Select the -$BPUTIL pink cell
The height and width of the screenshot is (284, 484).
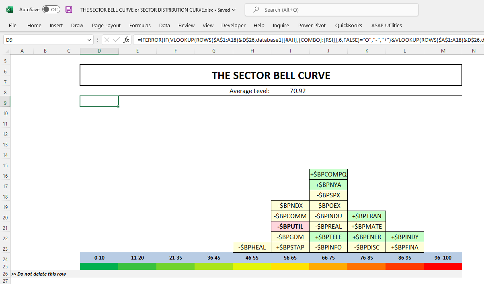[290, 227]
